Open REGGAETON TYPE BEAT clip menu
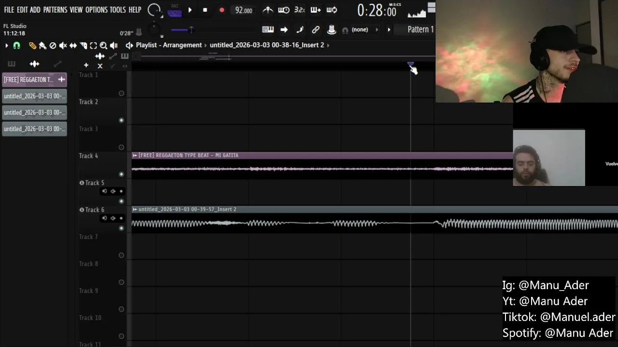618x347 pixels. click(135, 155)
